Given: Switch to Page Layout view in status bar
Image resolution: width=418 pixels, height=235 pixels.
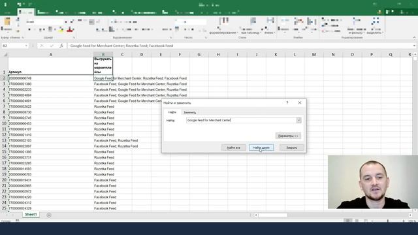Looking at the screenshot, I should pyautogui.click(x=357, y=221).
